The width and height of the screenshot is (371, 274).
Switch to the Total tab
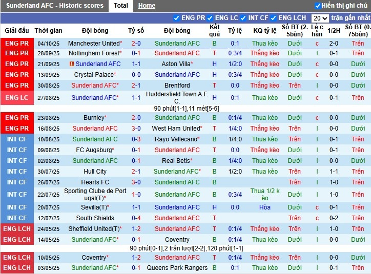pos(120,6)
